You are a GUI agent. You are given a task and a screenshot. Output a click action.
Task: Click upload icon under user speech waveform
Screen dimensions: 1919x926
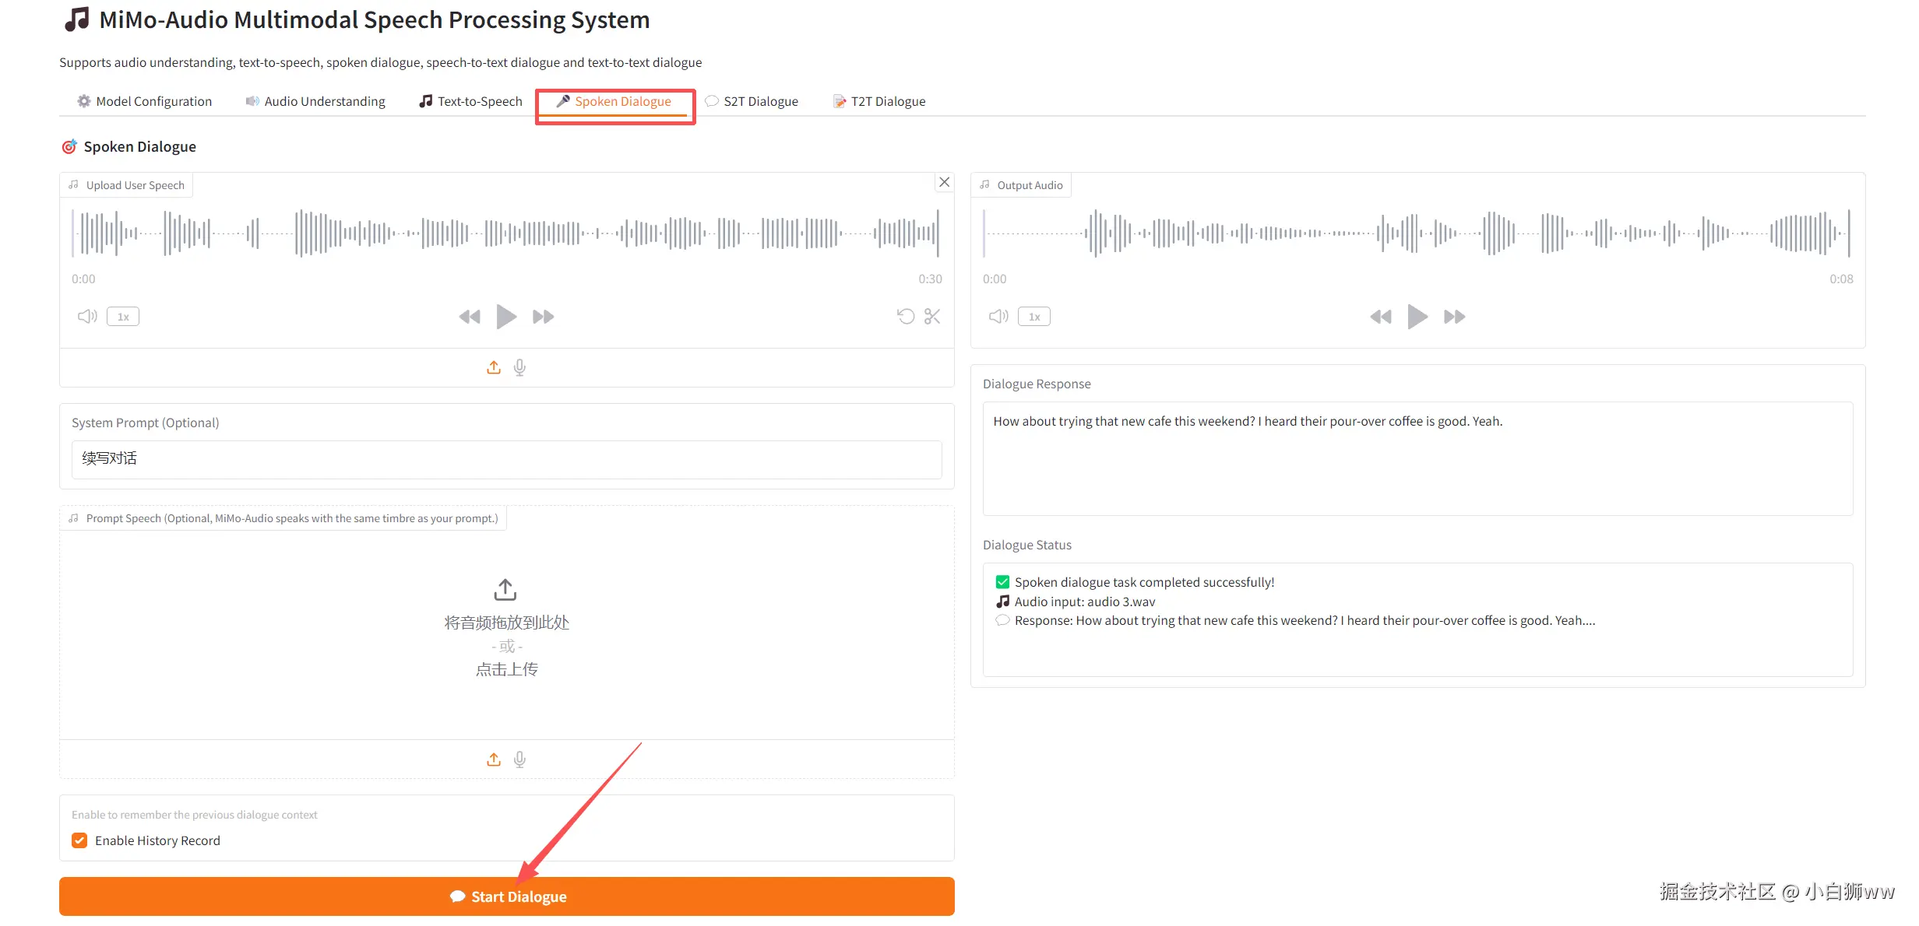point(494,367)
